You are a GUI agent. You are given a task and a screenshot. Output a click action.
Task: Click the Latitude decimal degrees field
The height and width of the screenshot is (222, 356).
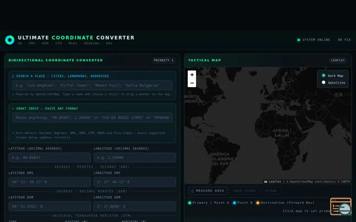(50, 158)
